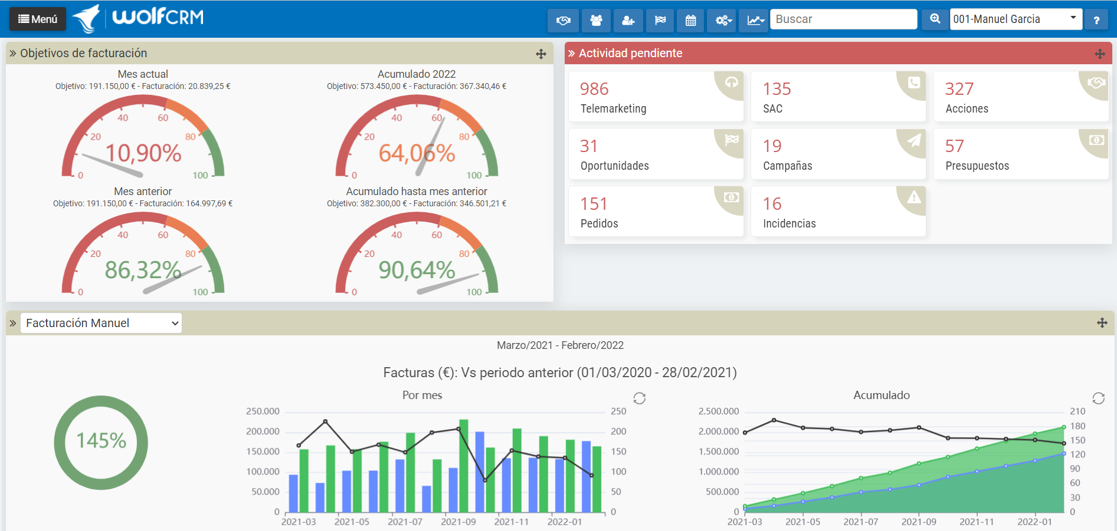Screen dimensions: 1117x531
Task: Click the 145% circular progress ring
Action: coord(101,442)
